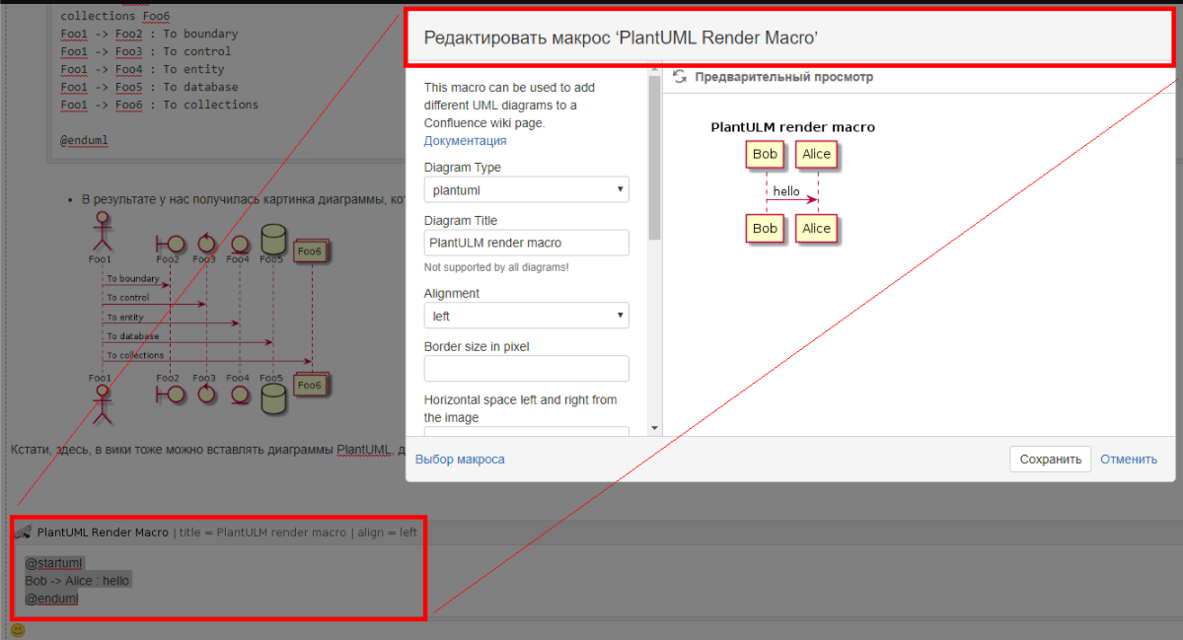Click the 'Foo1 -> Foo4 : To entity' code line

pos(143,69)
